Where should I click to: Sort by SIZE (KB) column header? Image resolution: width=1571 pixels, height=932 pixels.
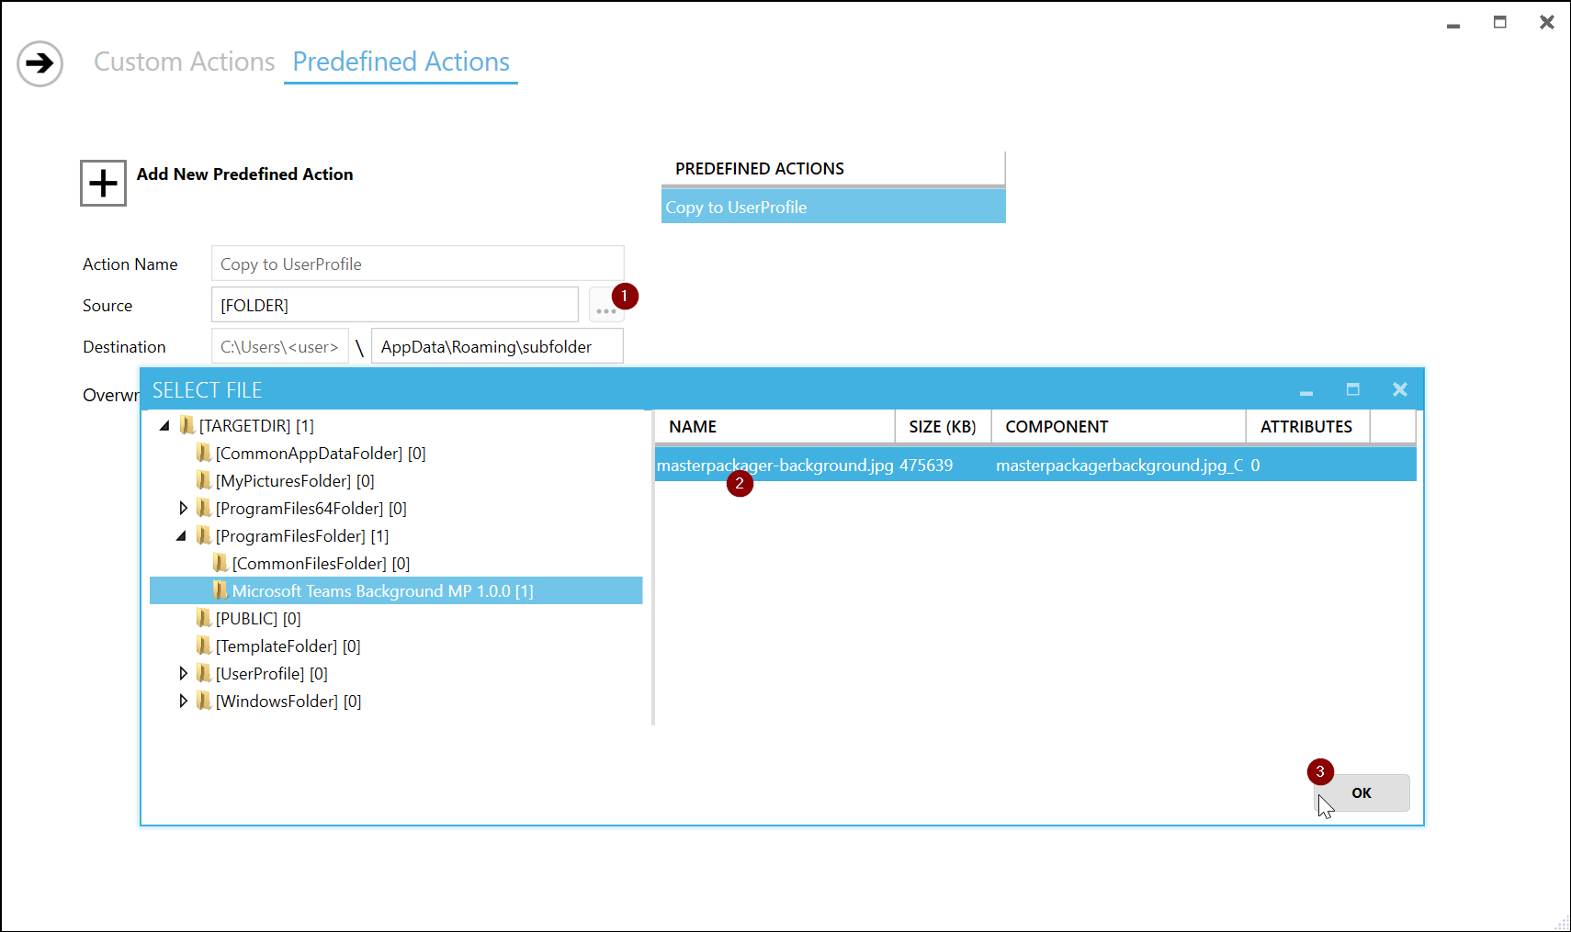(943, 427)
